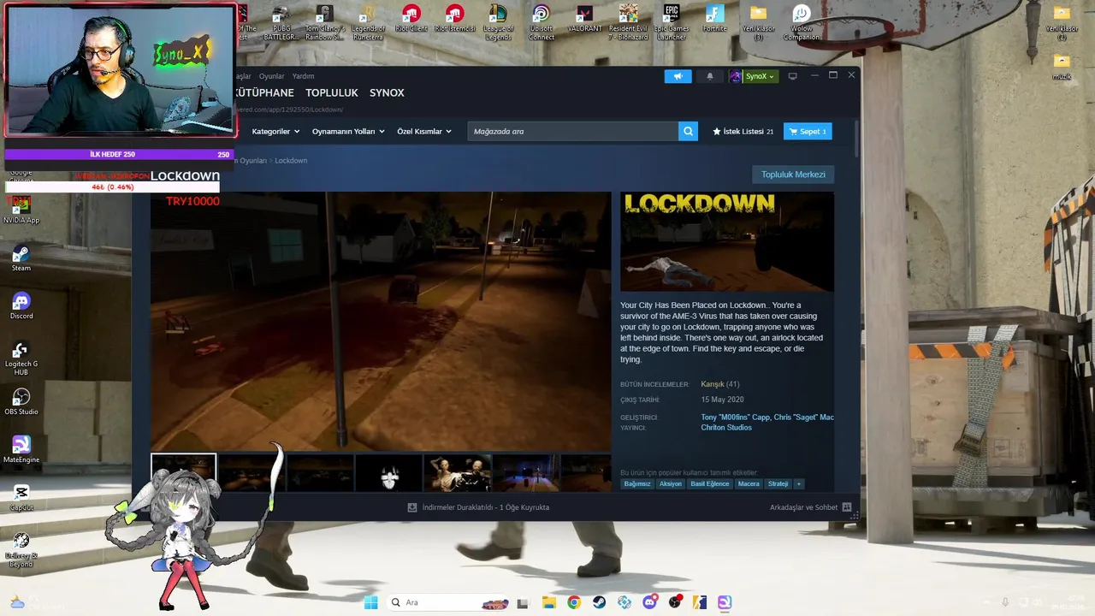This screenshot has height=616, width=1095.
Task: Open File Explorer from the taskbar
Action: click(548, 602)
